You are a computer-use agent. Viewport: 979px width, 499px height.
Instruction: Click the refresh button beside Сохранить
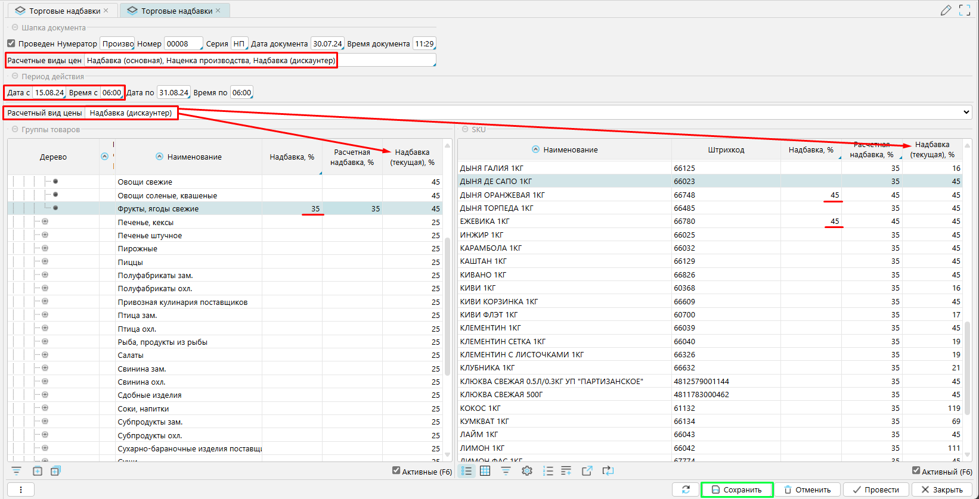click(686, 489)
